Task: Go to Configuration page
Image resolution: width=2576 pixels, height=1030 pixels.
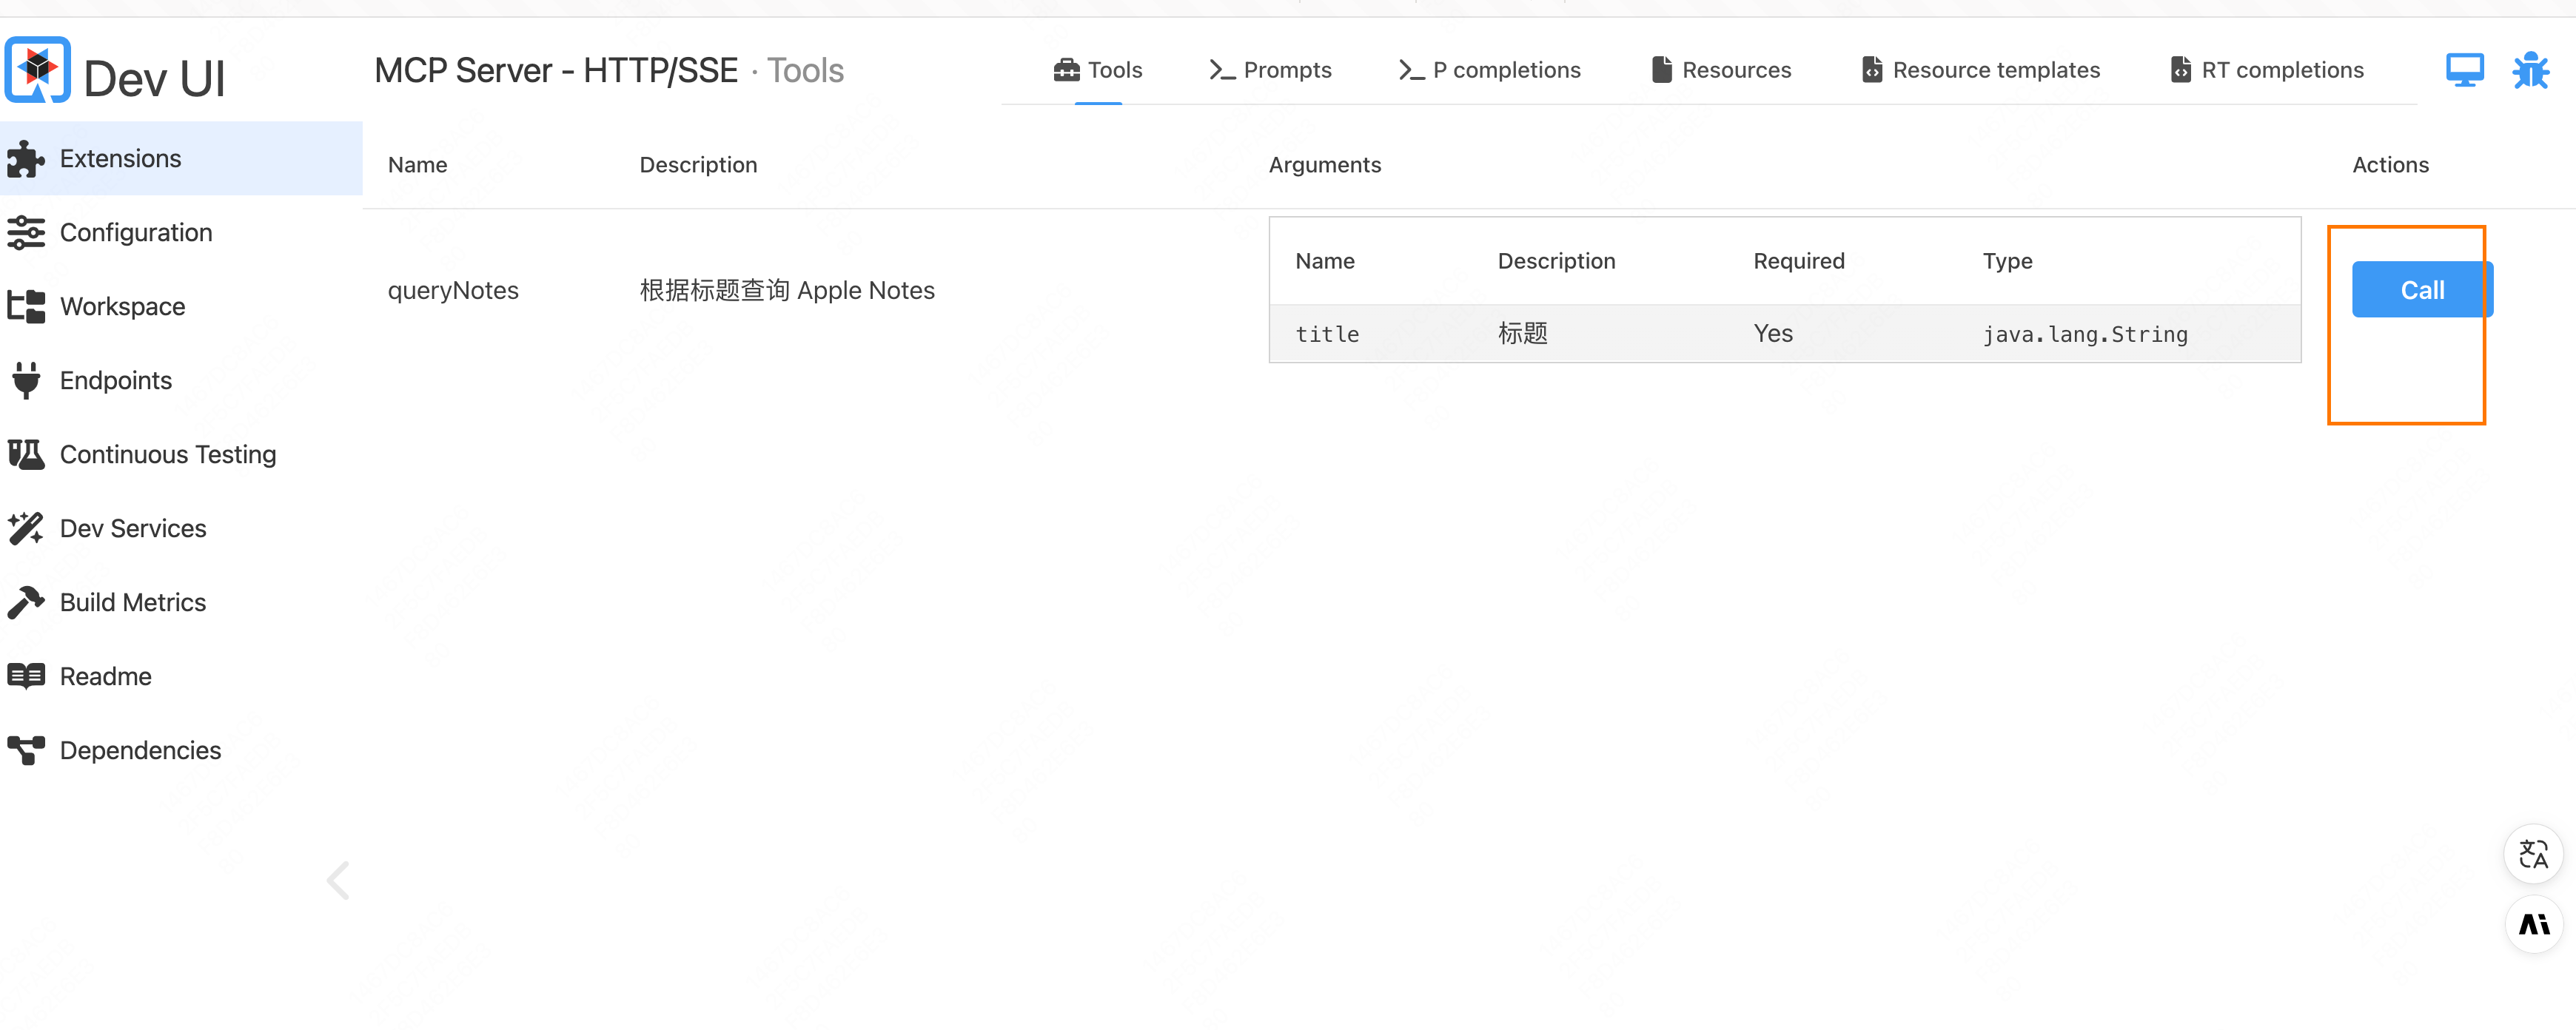Action: [x=181, y=233]
